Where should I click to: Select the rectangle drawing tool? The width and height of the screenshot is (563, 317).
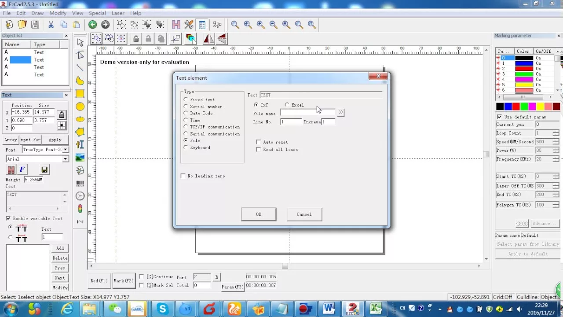click(x=80, y=93)
